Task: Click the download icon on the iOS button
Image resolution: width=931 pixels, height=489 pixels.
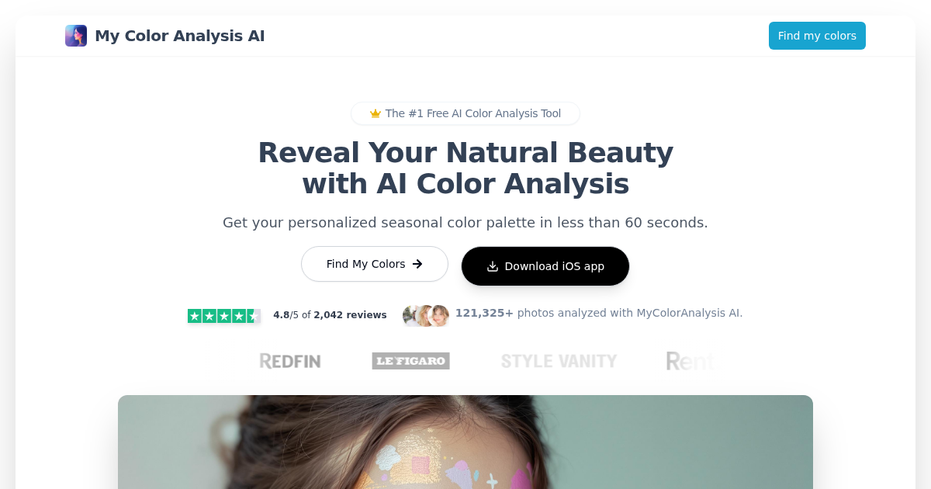Action: [493, 266]
